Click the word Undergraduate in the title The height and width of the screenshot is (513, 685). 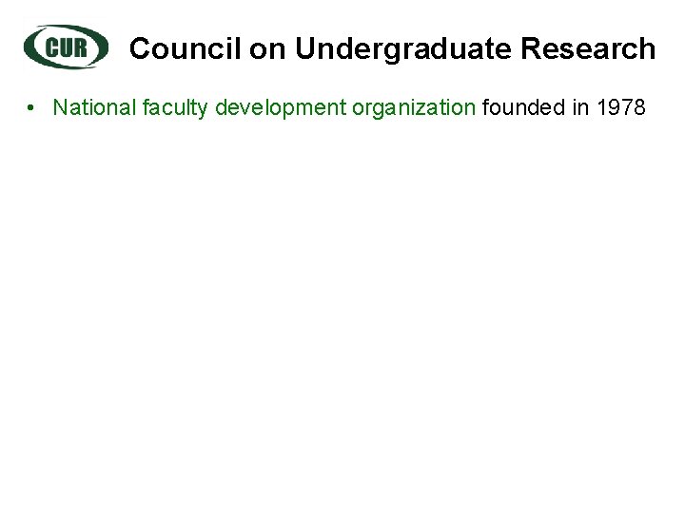tap(403, 49)
